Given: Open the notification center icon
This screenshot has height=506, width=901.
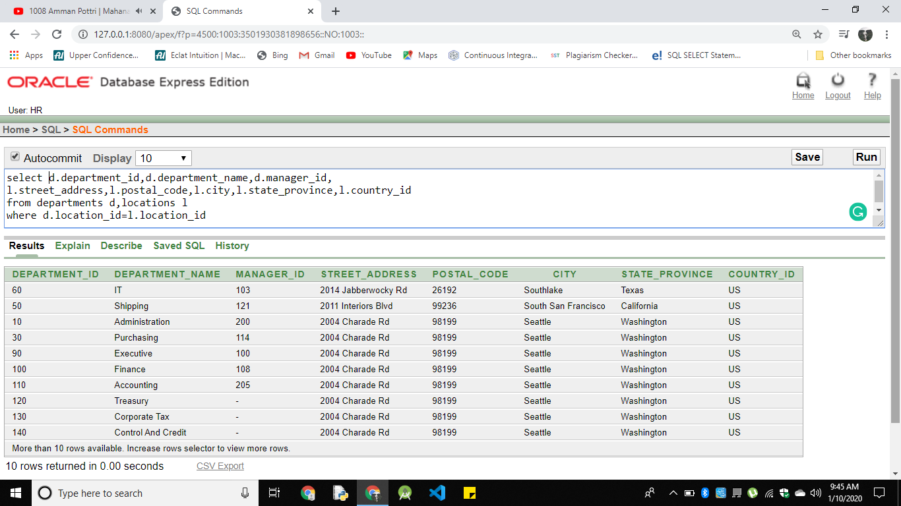Looking at the screenshot, I should coord(879,493).
